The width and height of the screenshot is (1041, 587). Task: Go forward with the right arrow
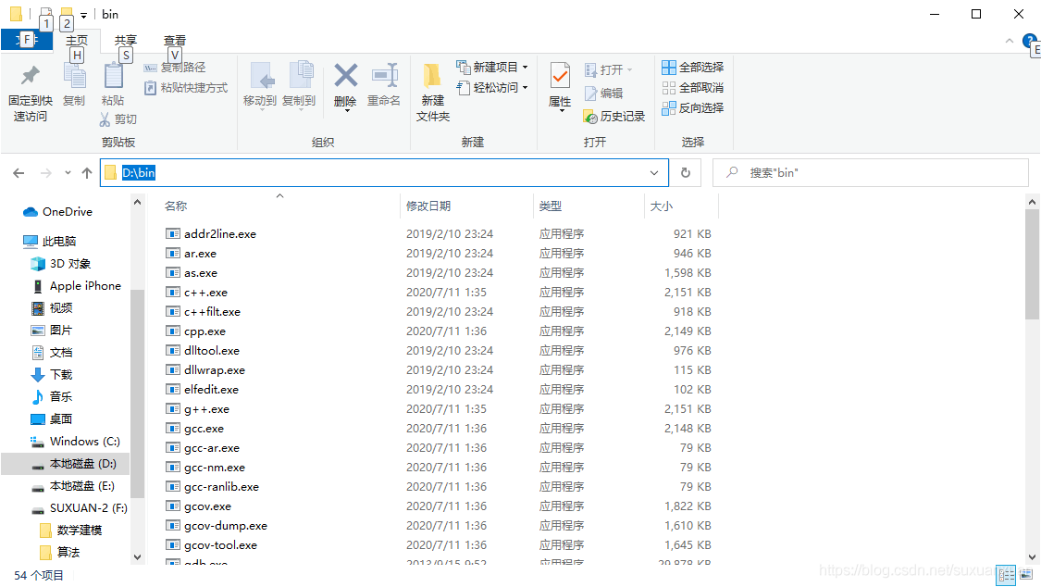[46, 173]
